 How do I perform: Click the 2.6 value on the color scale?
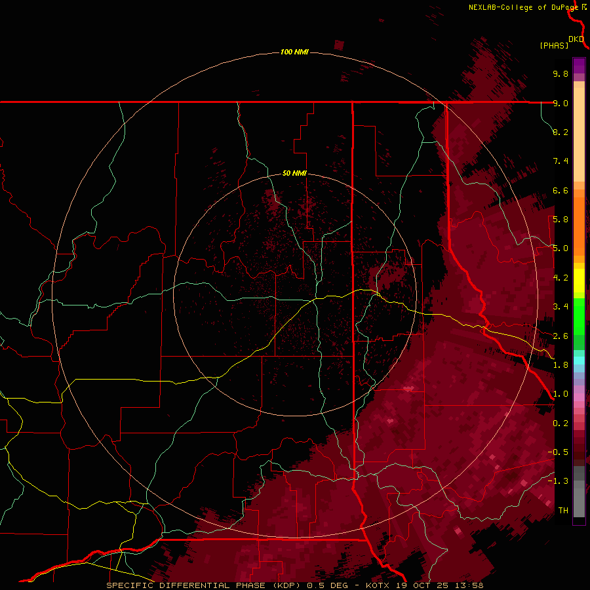[560, 336]
